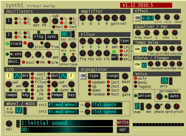186x136 pixels.
Task: Click equalizer freq knob
Action: [138, 33]
